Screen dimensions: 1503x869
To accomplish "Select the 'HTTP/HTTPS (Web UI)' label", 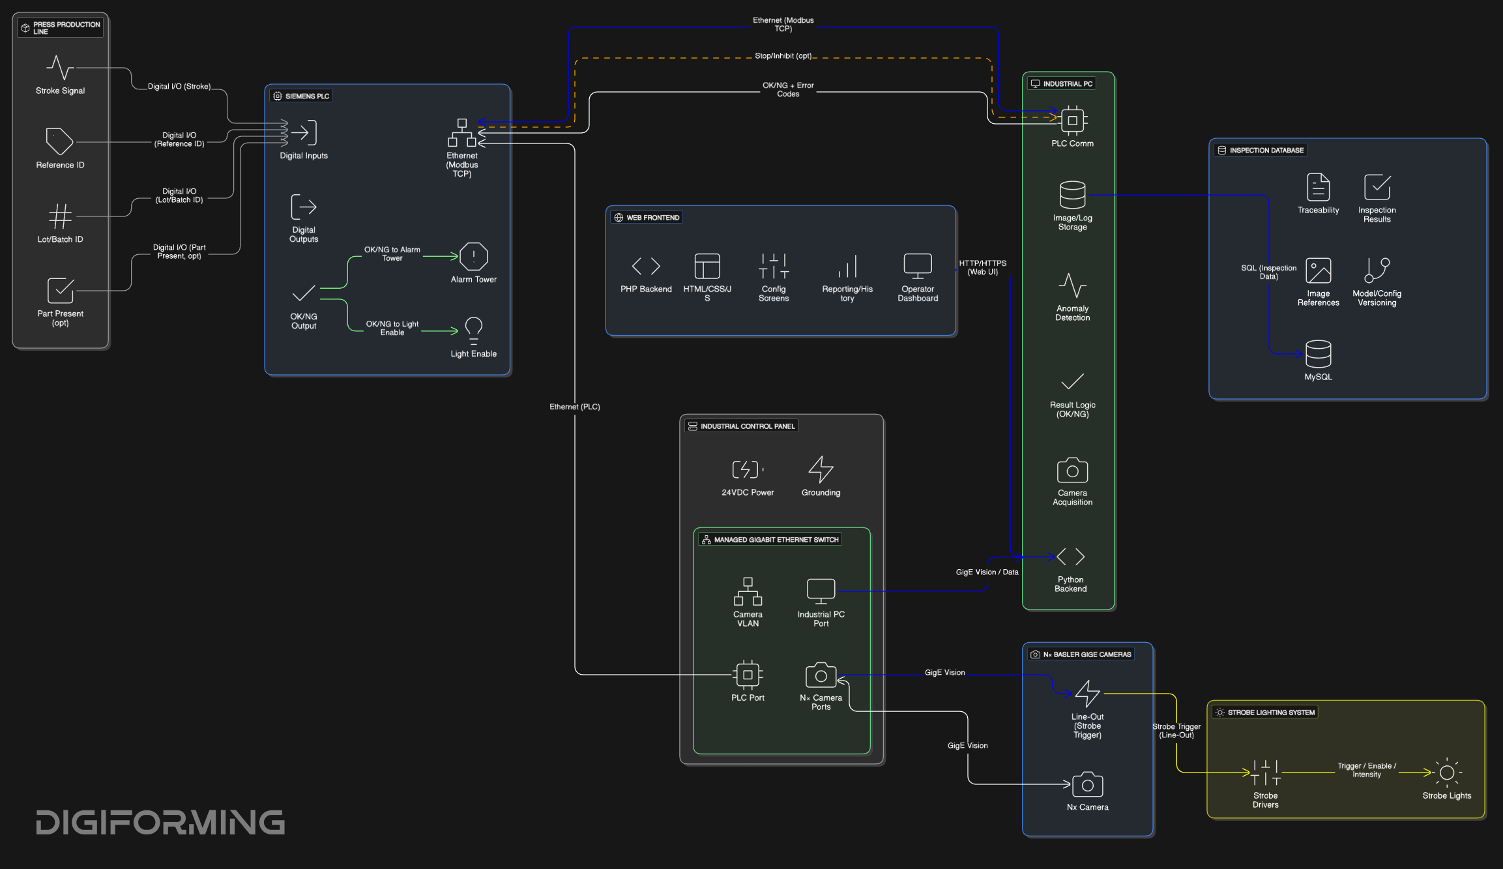I will pyautogui.click(x=983, y=267).
